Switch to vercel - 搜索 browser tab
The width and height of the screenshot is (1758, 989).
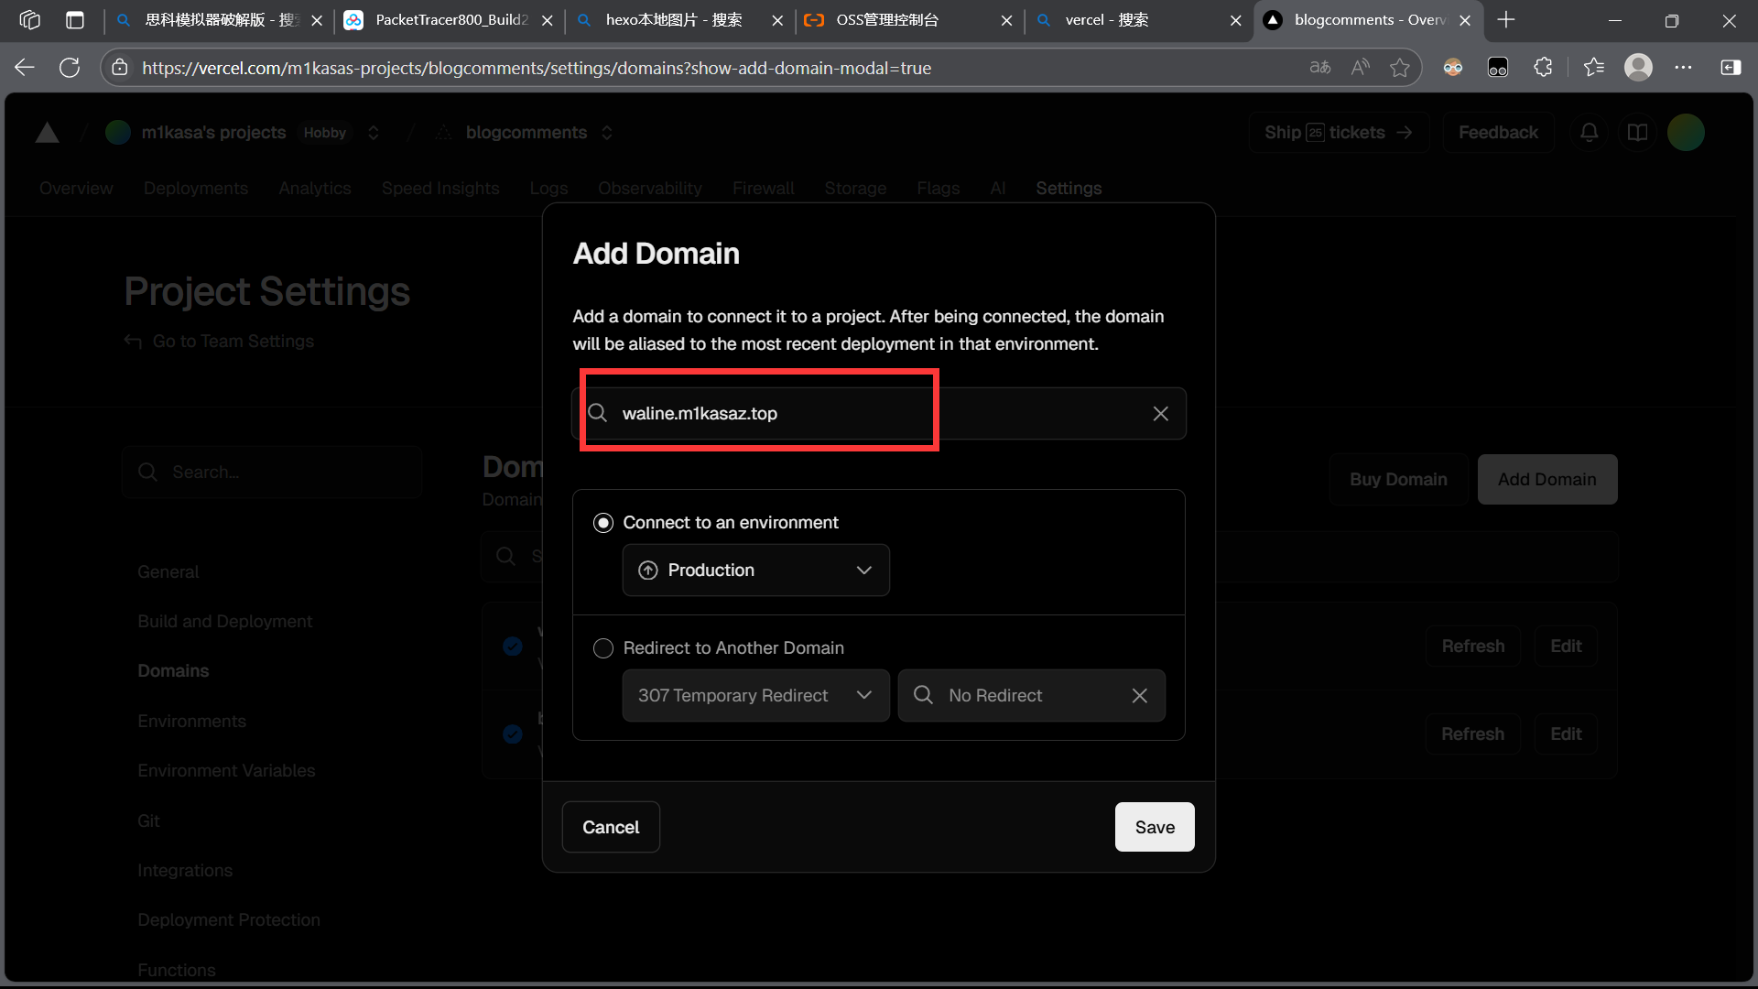[1139, 20]
